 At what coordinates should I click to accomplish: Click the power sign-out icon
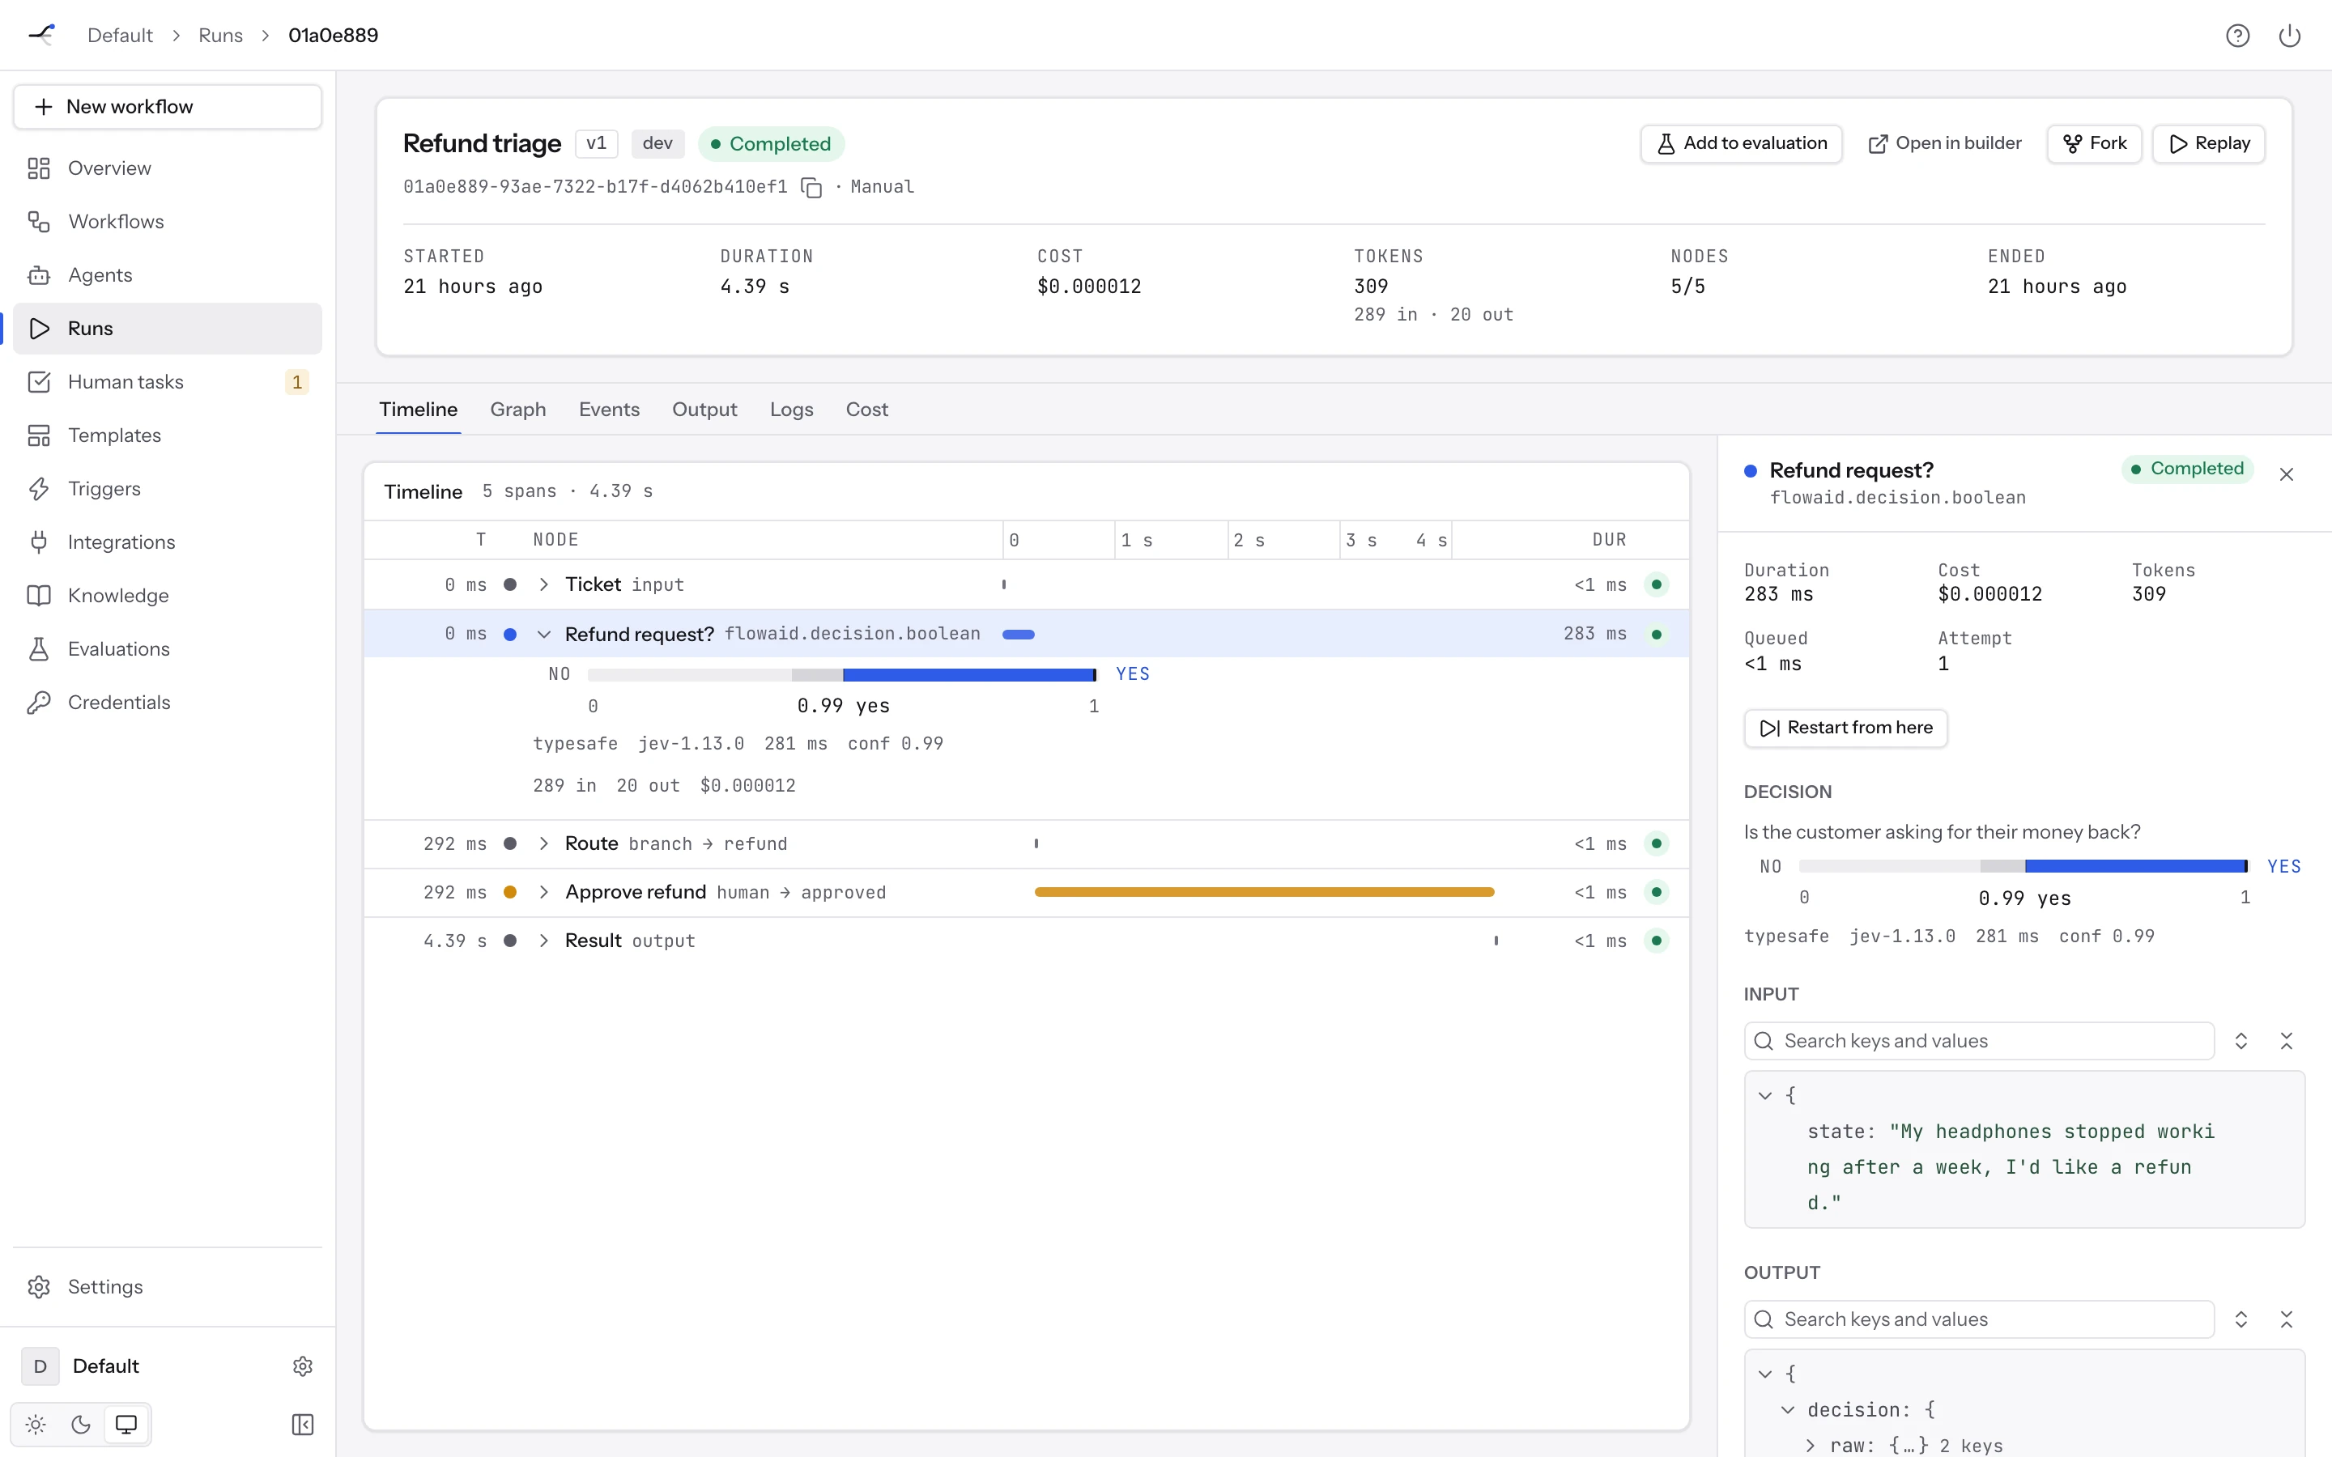click(2290, 36)
